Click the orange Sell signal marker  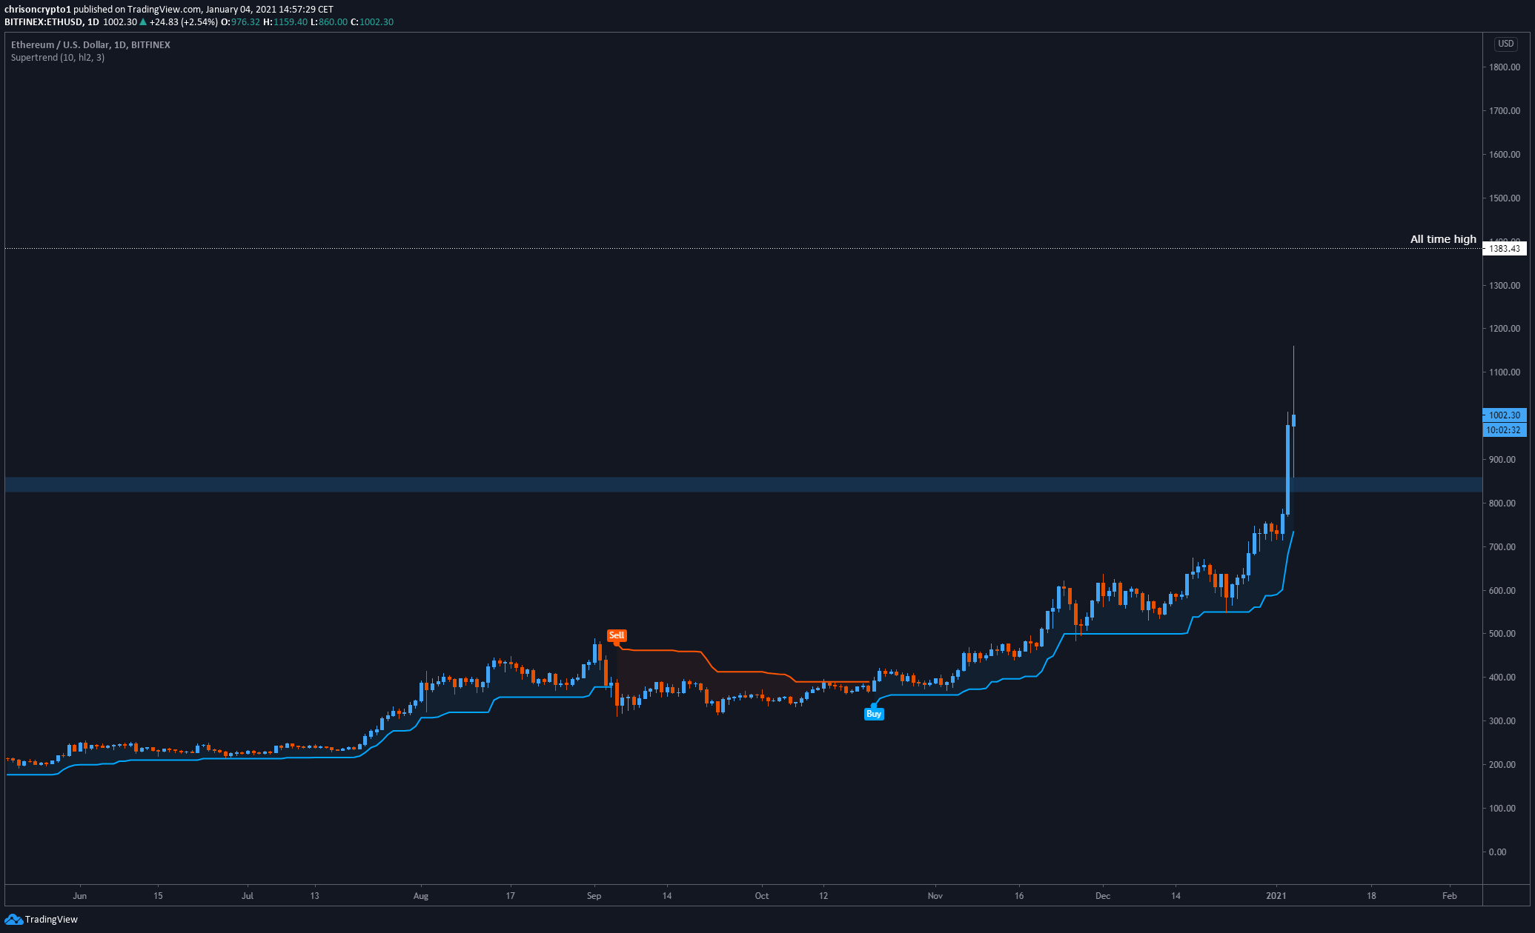click(x=617, y=635)
